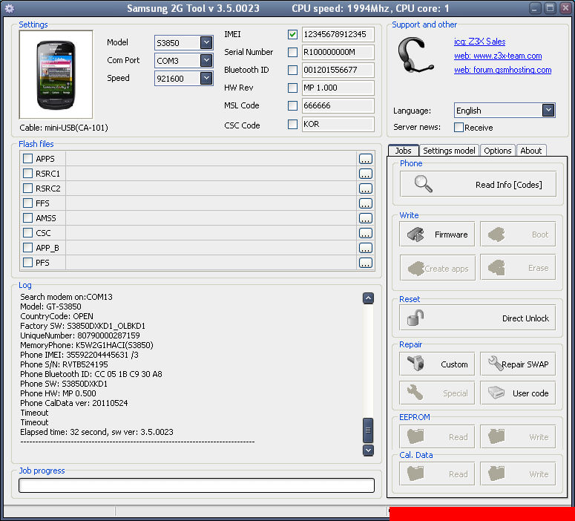Viewport: 575px width, 521px height.
Task: Check the AMSS flash file checkbox
Action: tap(28, 218)
